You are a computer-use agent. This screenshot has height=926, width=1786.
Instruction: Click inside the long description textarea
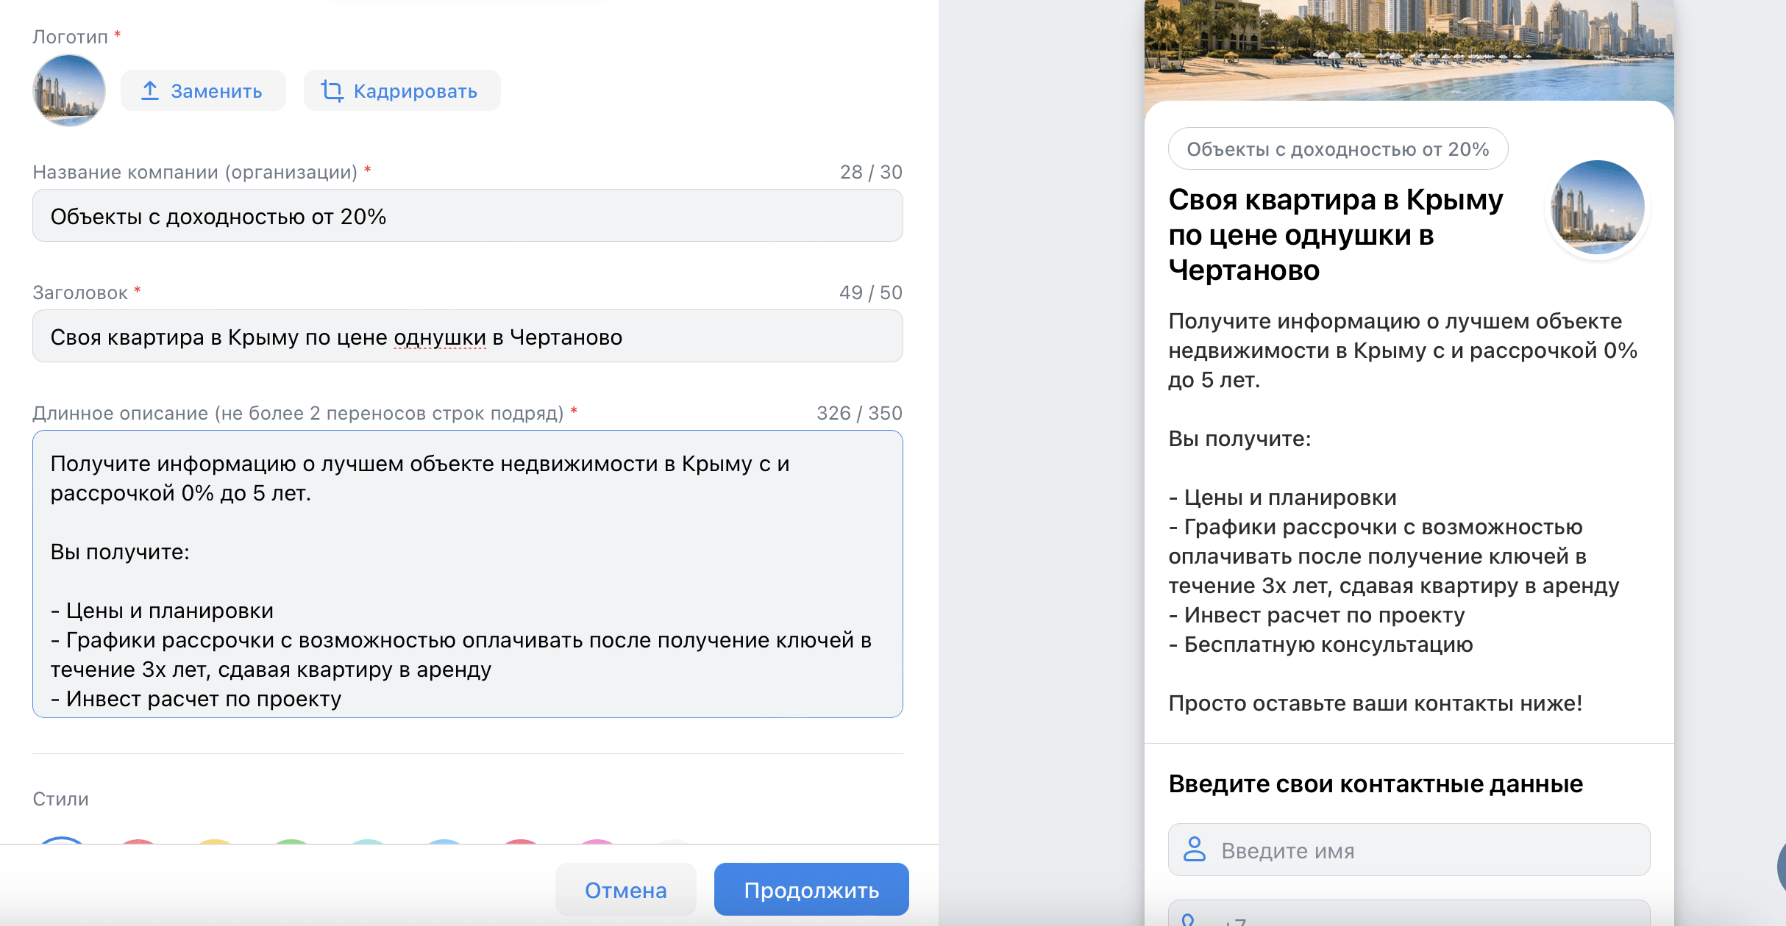pyautogui.click(x=468, y=574)
